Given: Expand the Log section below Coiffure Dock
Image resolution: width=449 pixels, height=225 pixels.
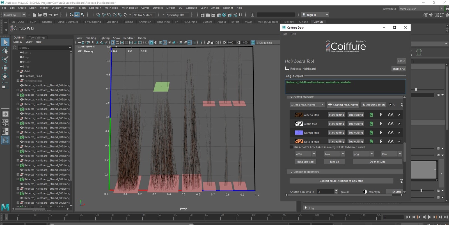Looking at the screenshot, I should point(306,208).
